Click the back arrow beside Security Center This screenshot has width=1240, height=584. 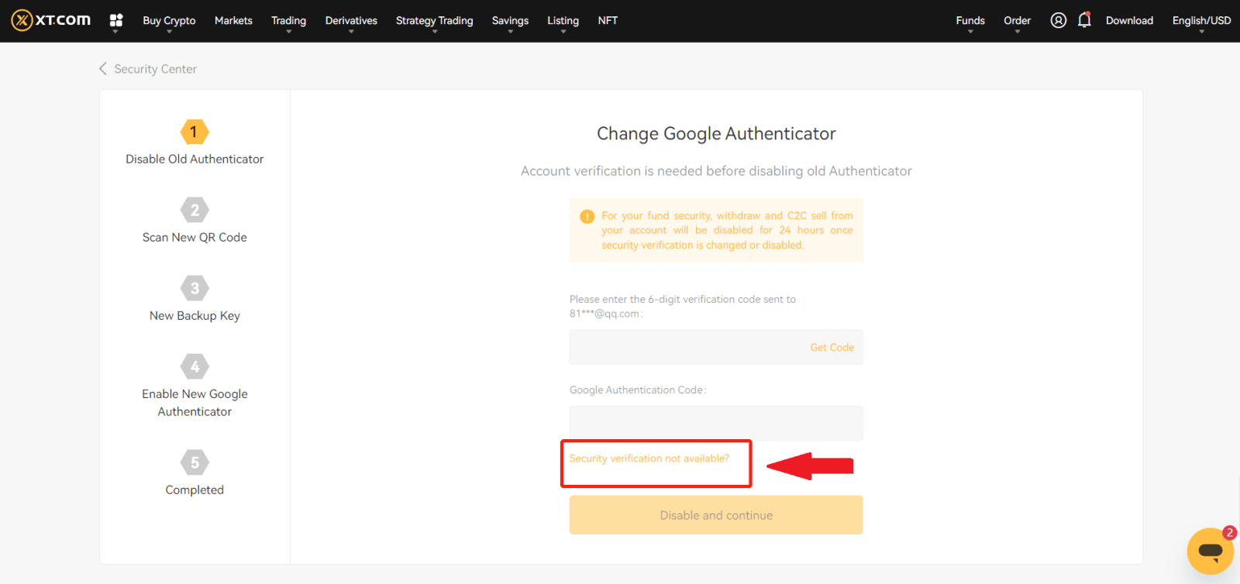click(x=103, y=69)
